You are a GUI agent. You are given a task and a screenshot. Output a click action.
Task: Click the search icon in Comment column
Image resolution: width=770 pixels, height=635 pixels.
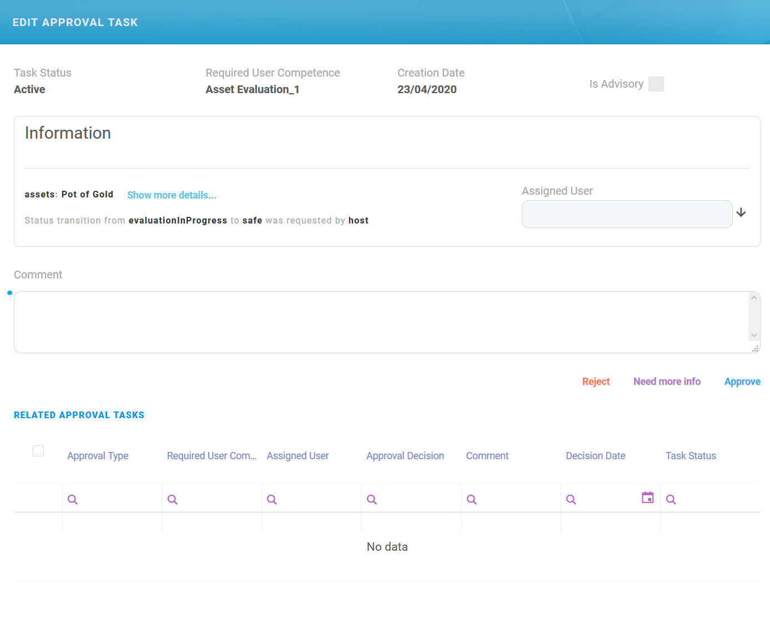[472, 499]
